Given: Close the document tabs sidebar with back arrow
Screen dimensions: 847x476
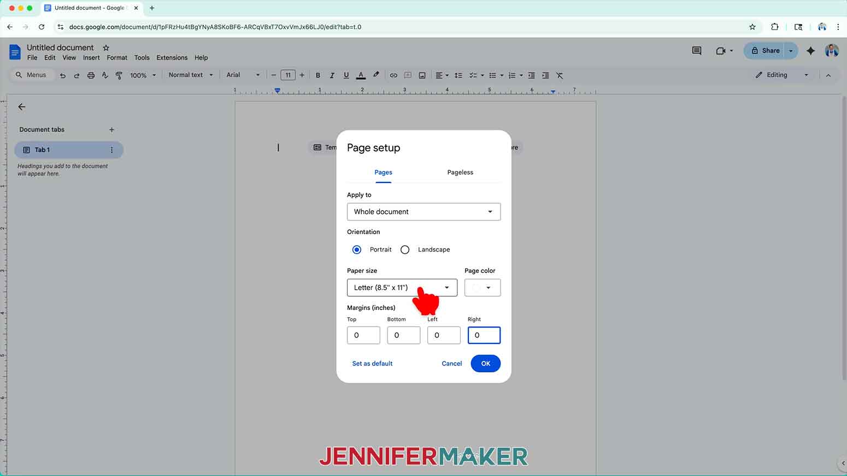Looking at the screenshot, I should pos(22,107).
